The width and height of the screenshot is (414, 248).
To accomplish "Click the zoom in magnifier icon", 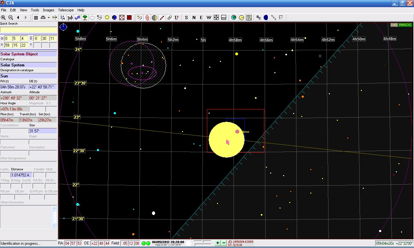I will coord(3,17).
